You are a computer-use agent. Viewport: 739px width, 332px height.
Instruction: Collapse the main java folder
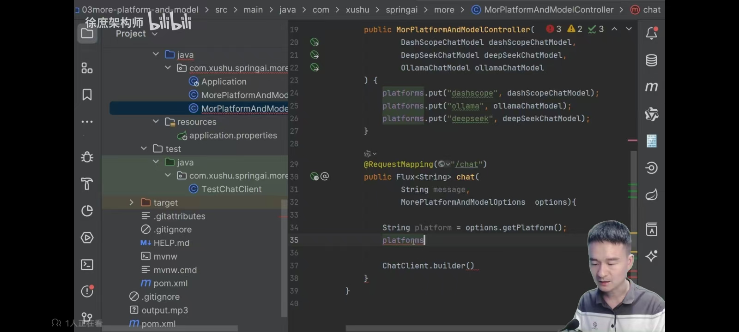pyautogui.click(x=156, y=54)
